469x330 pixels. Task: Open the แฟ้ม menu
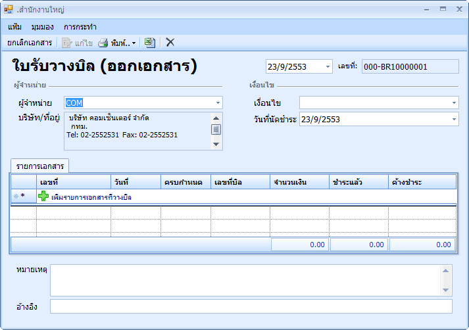tap(15, 27)
